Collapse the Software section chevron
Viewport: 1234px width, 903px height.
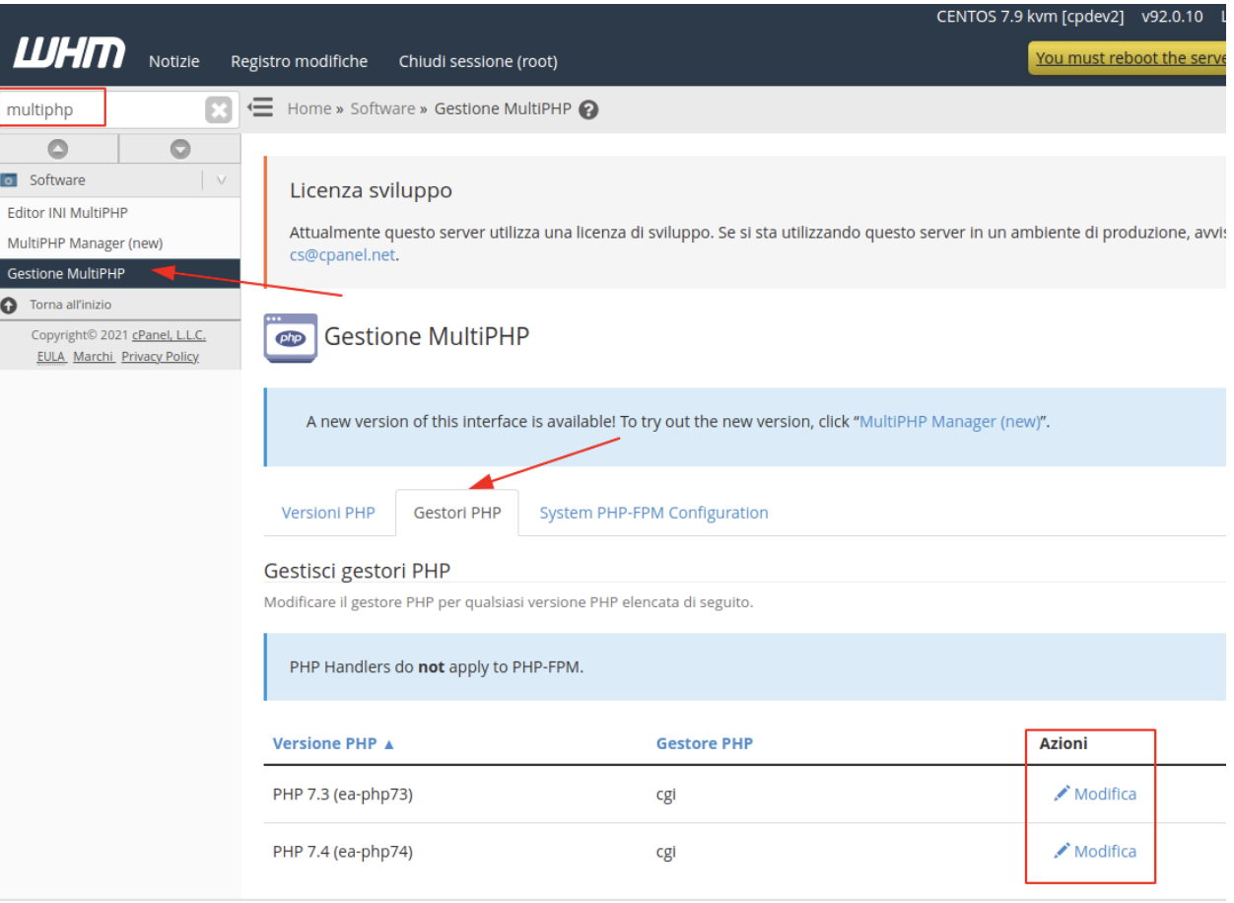tap(221, 180)
